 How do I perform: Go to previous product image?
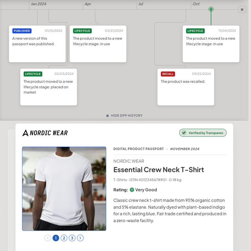tap(48, 238)
